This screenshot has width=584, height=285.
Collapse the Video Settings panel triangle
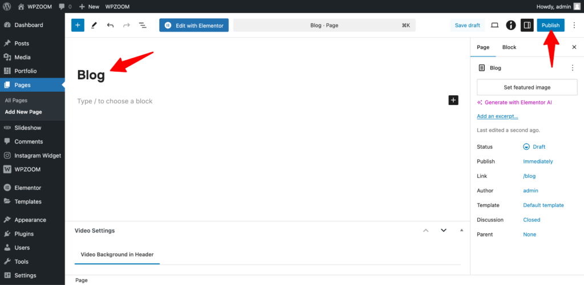coord(461,230)
